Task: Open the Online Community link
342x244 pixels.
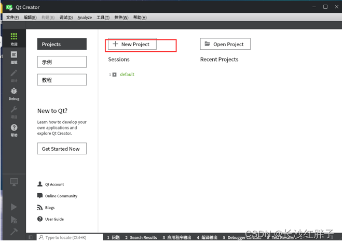Action: (61, 196)
